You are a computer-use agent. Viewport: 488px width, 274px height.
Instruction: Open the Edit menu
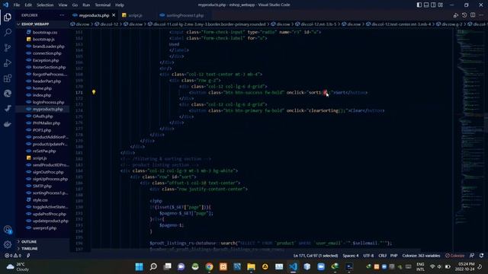[28, 5]
